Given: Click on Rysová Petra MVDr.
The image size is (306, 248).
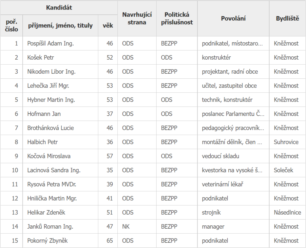Looking at the screenshot, I should pyautogui.click(x=52, y=184).
